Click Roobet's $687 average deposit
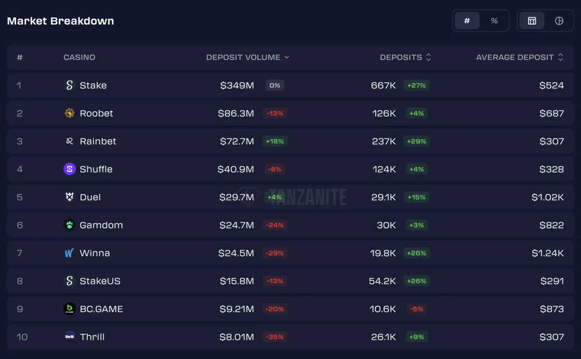This screenshot has width=581, height=359. point(551,113)
